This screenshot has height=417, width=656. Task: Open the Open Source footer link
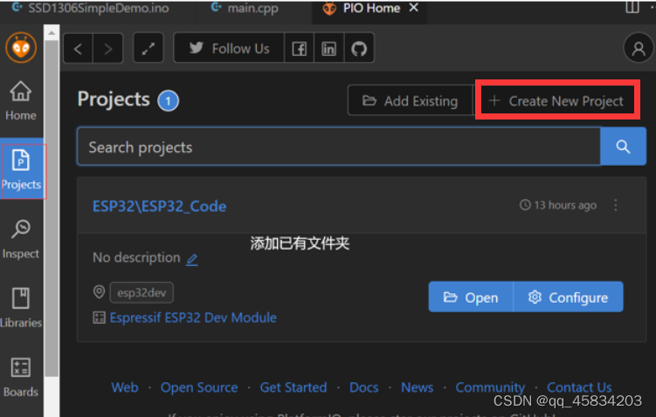point(199,387)
